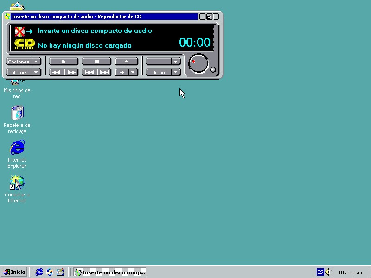This screenshot has height=278, width=371.
Task: Minimize the Reproductor de CD window
Action: point(202,17)
